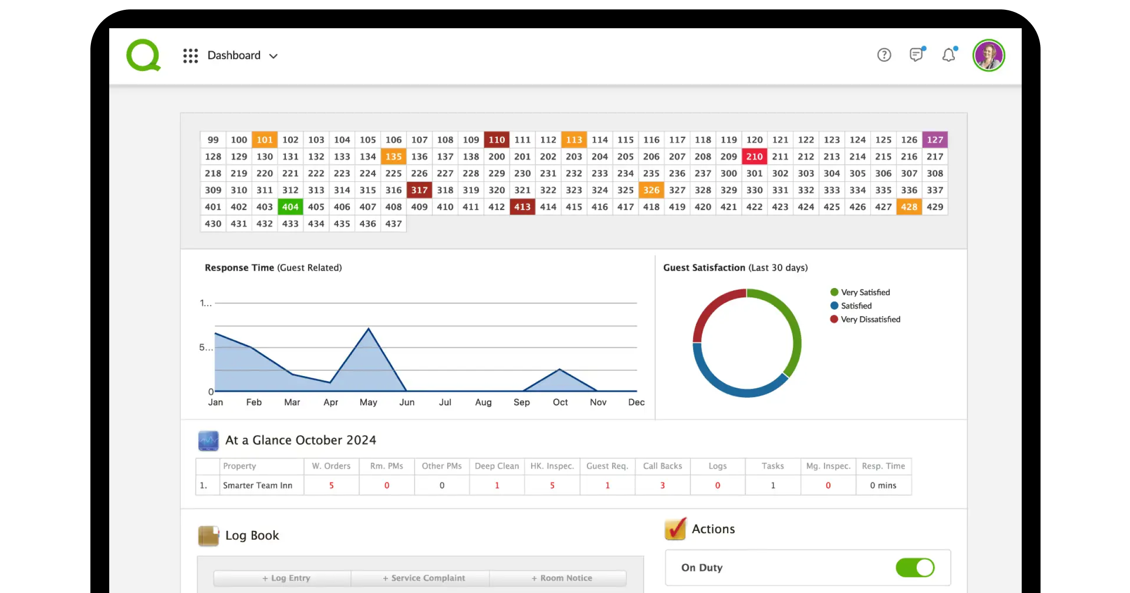Select the green room 404 cell
This screenshot has width=1130, height=593.
(290, 207)
